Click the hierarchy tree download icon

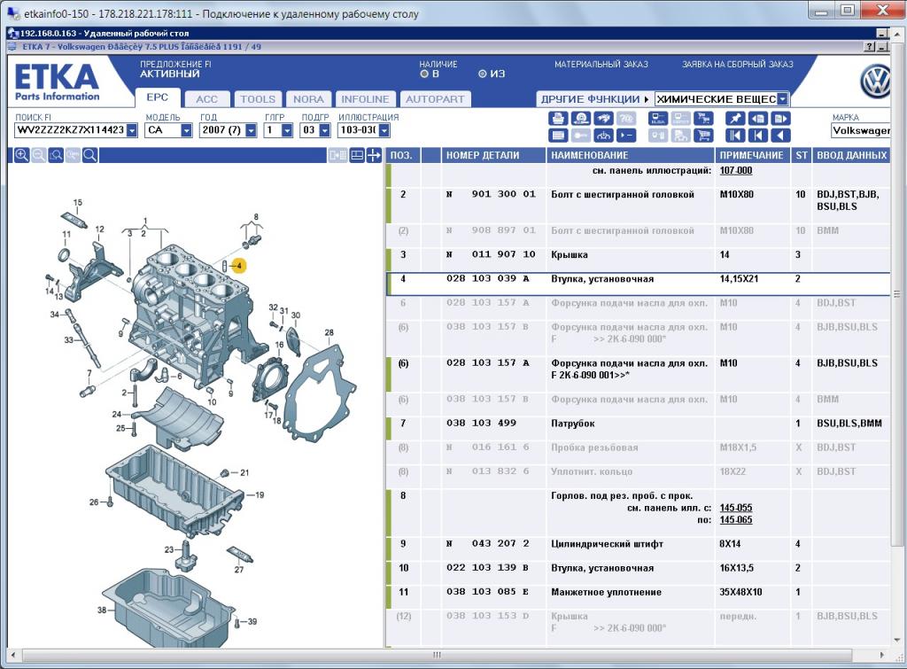[603, 136]
